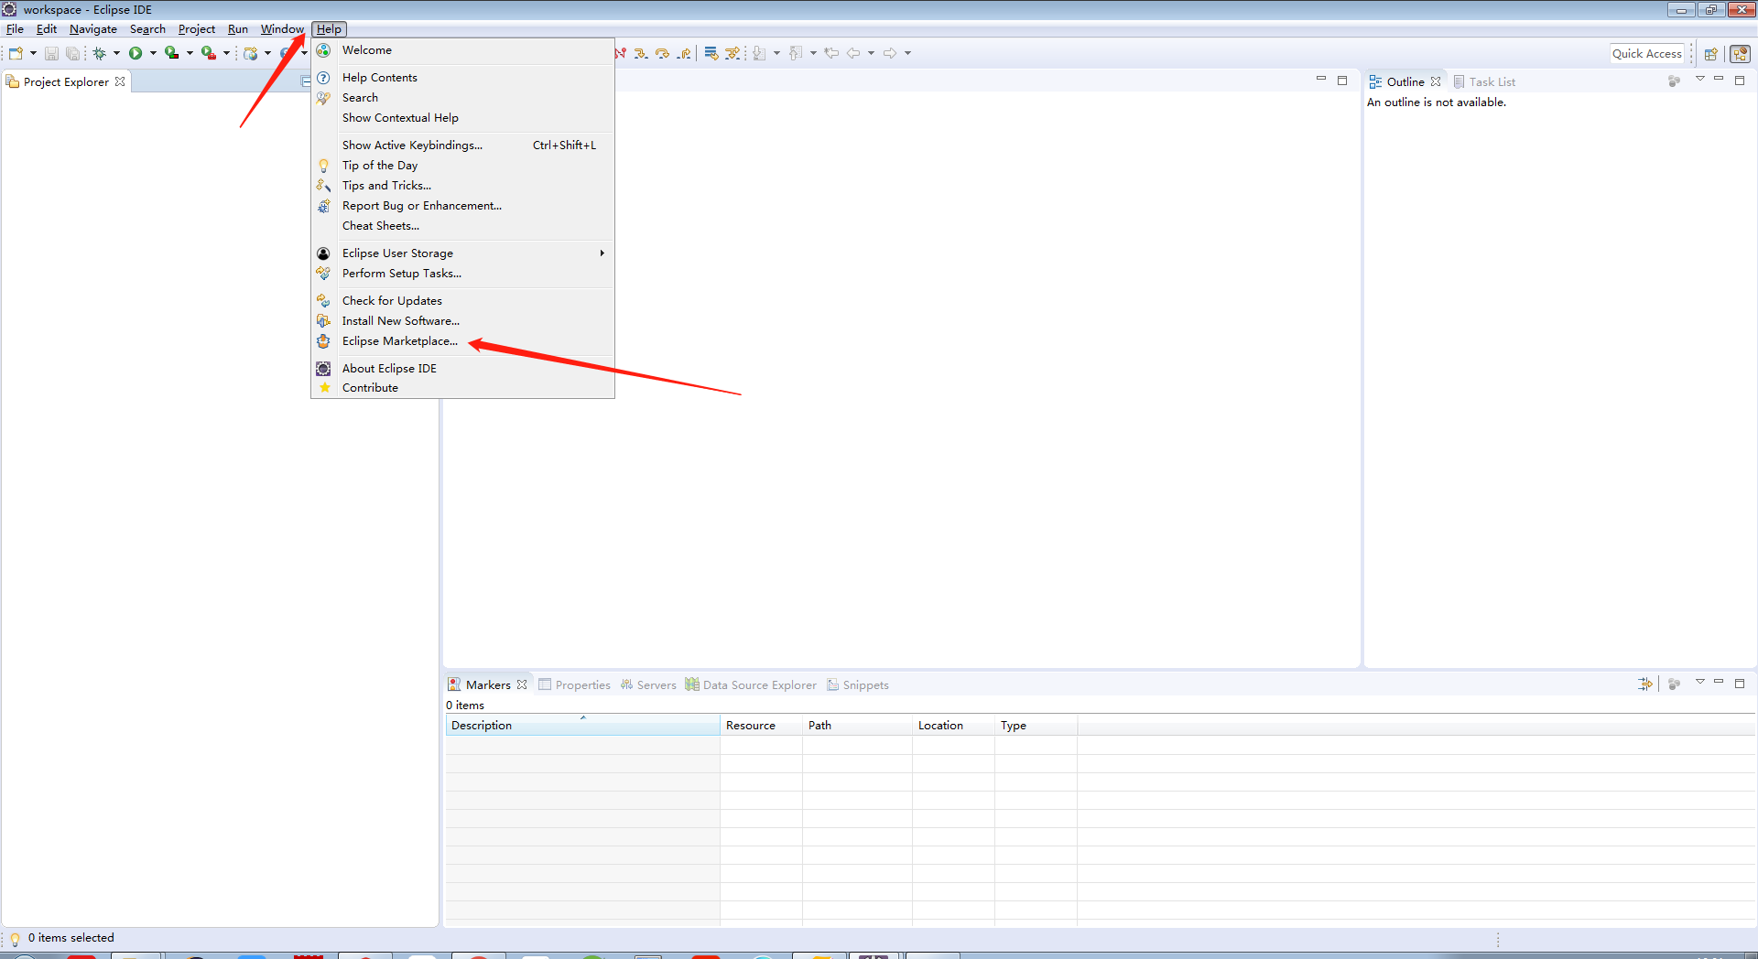This screenshot has width=1758, height=959.
Task: Click the Previous Annotation icon
Action: coord(796,53)
